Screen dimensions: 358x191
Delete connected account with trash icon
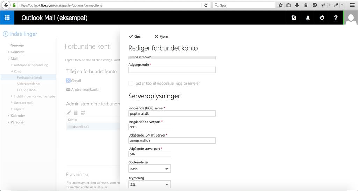[76, 112]
